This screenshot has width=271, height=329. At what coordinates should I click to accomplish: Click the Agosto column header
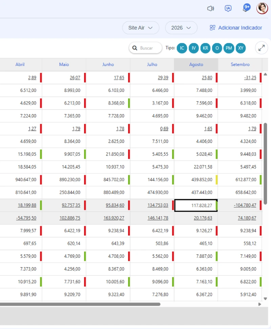tap(196, 65)
